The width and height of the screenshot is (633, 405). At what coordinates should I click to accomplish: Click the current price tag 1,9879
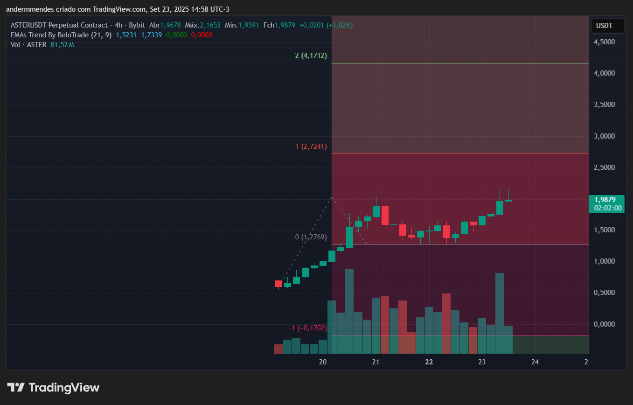(x=606, y=200)
